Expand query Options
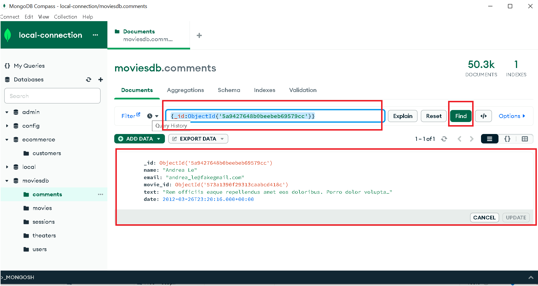 click(x=512, y=116)
